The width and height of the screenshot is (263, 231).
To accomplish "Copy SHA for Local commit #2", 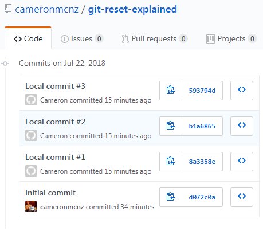I will (x=171, y=126).
